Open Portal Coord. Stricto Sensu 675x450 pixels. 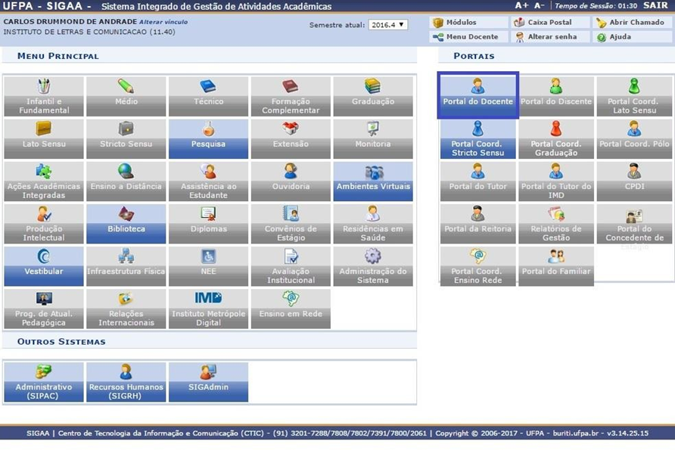coord(477,129)
